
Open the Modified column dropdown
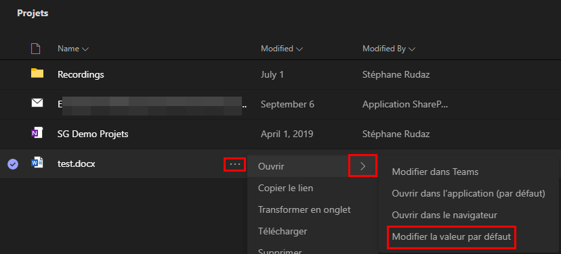point(282,49)
